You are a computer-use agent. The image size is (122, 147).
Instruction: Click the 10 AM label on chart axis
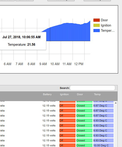[55, 64]
